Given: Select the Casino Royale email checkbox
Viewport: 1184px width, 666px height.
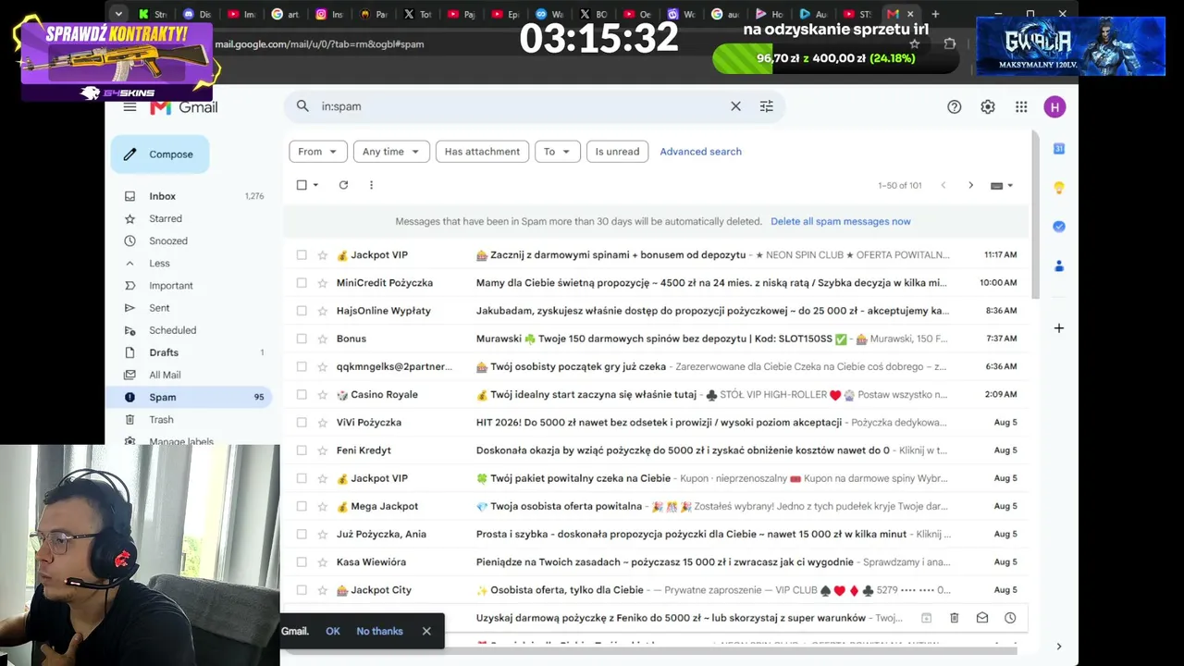Looking at the screenshot, I should (x=302, y=395).
